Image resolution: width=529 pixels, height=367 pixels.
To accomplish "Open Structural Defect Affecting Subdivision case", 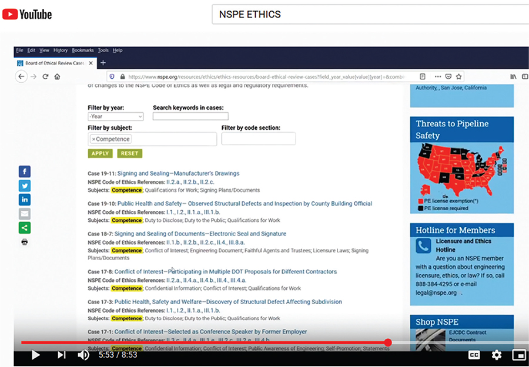I will point(228,302).
